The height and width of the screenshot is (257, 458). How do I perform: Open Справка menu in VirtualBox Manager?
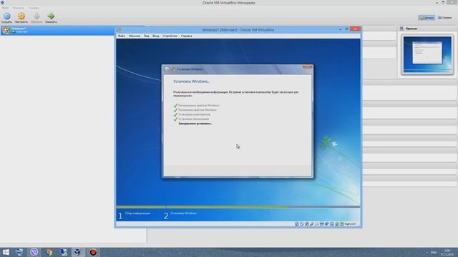[34, 8]
